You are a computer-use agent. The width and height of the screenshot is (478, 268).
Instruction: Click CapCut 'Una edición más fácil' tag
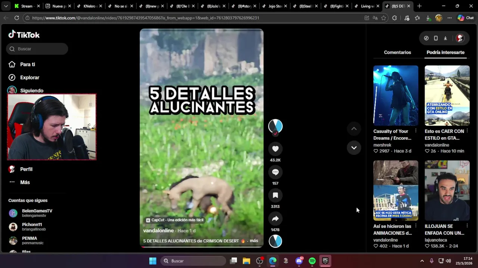[x=175, y=220]
